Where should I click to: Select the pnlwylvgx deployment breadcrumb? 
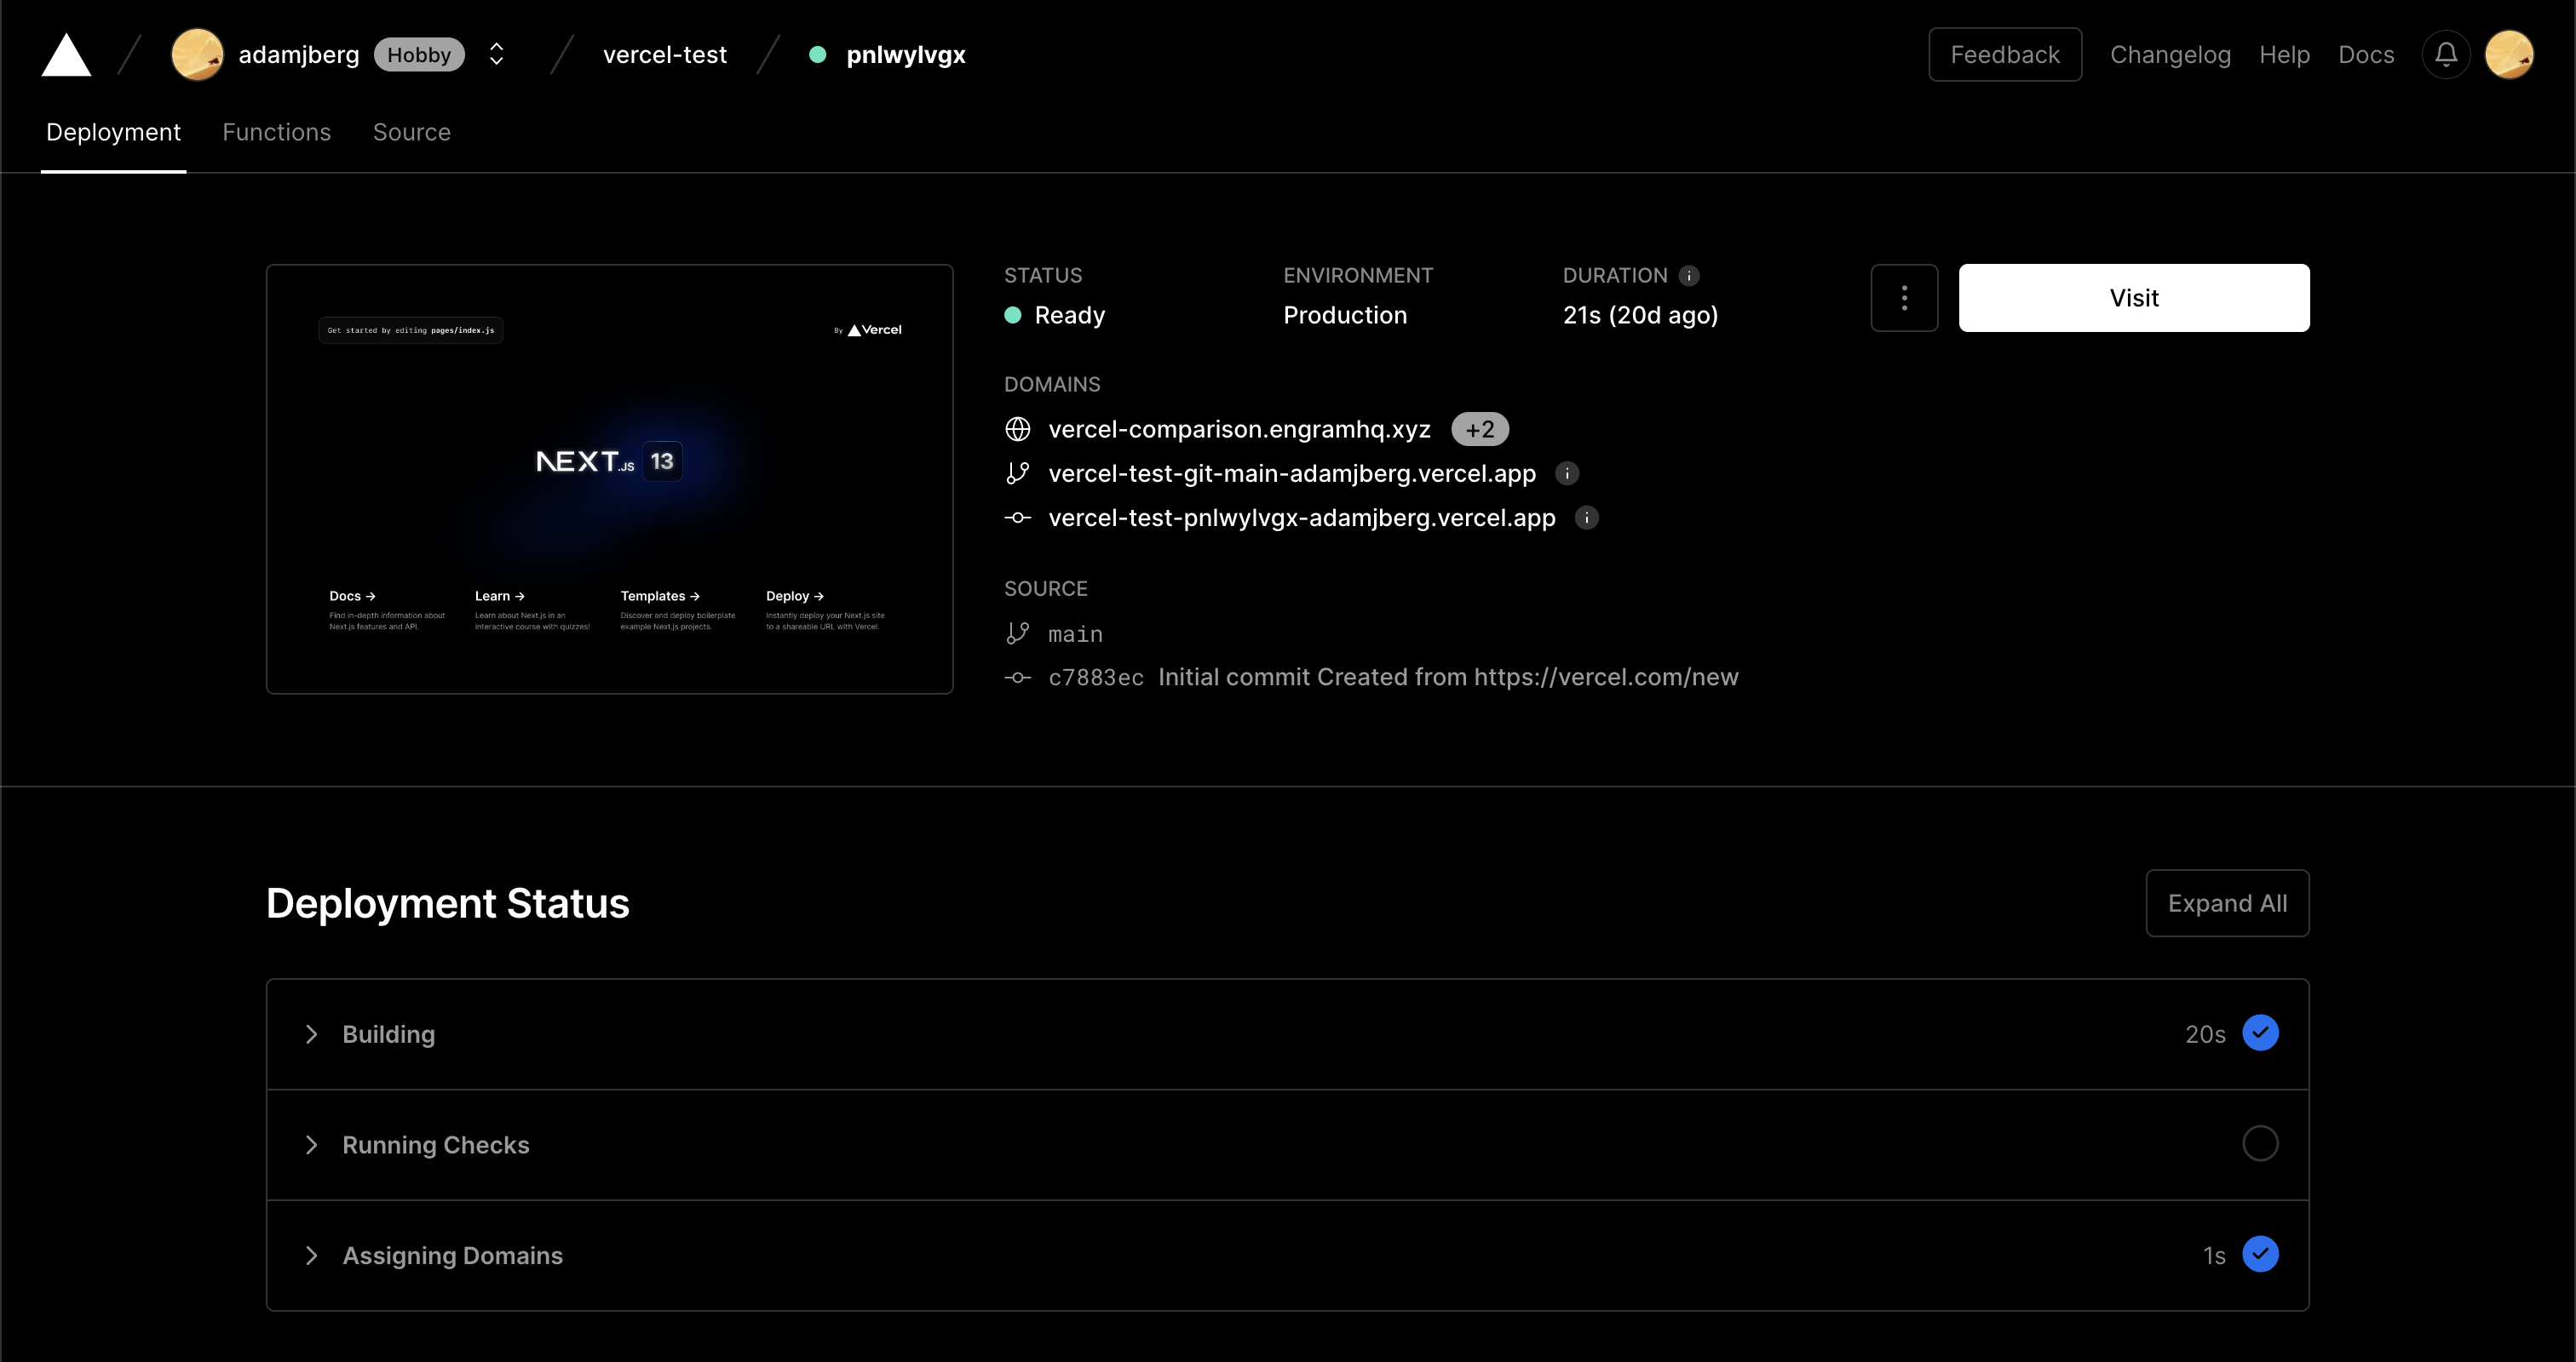click(905, 54)
